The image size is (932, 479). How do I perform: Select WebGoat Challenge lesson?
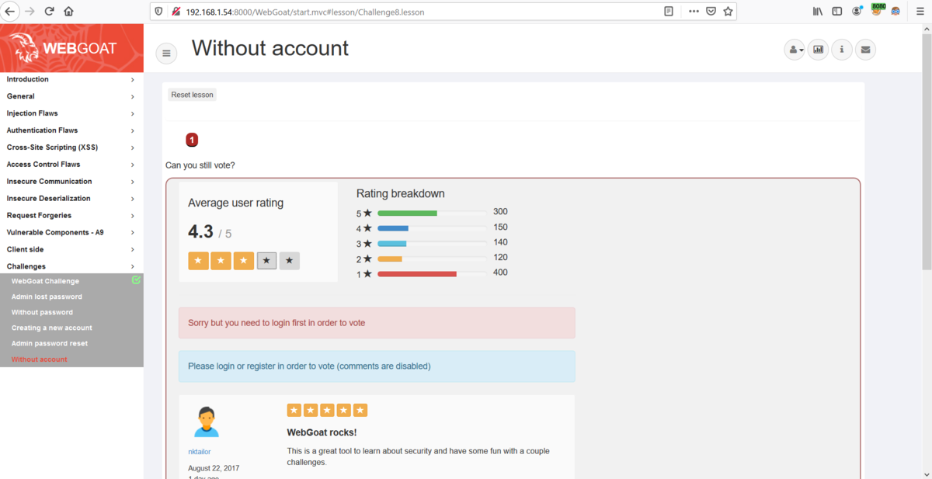coord(45,281)
